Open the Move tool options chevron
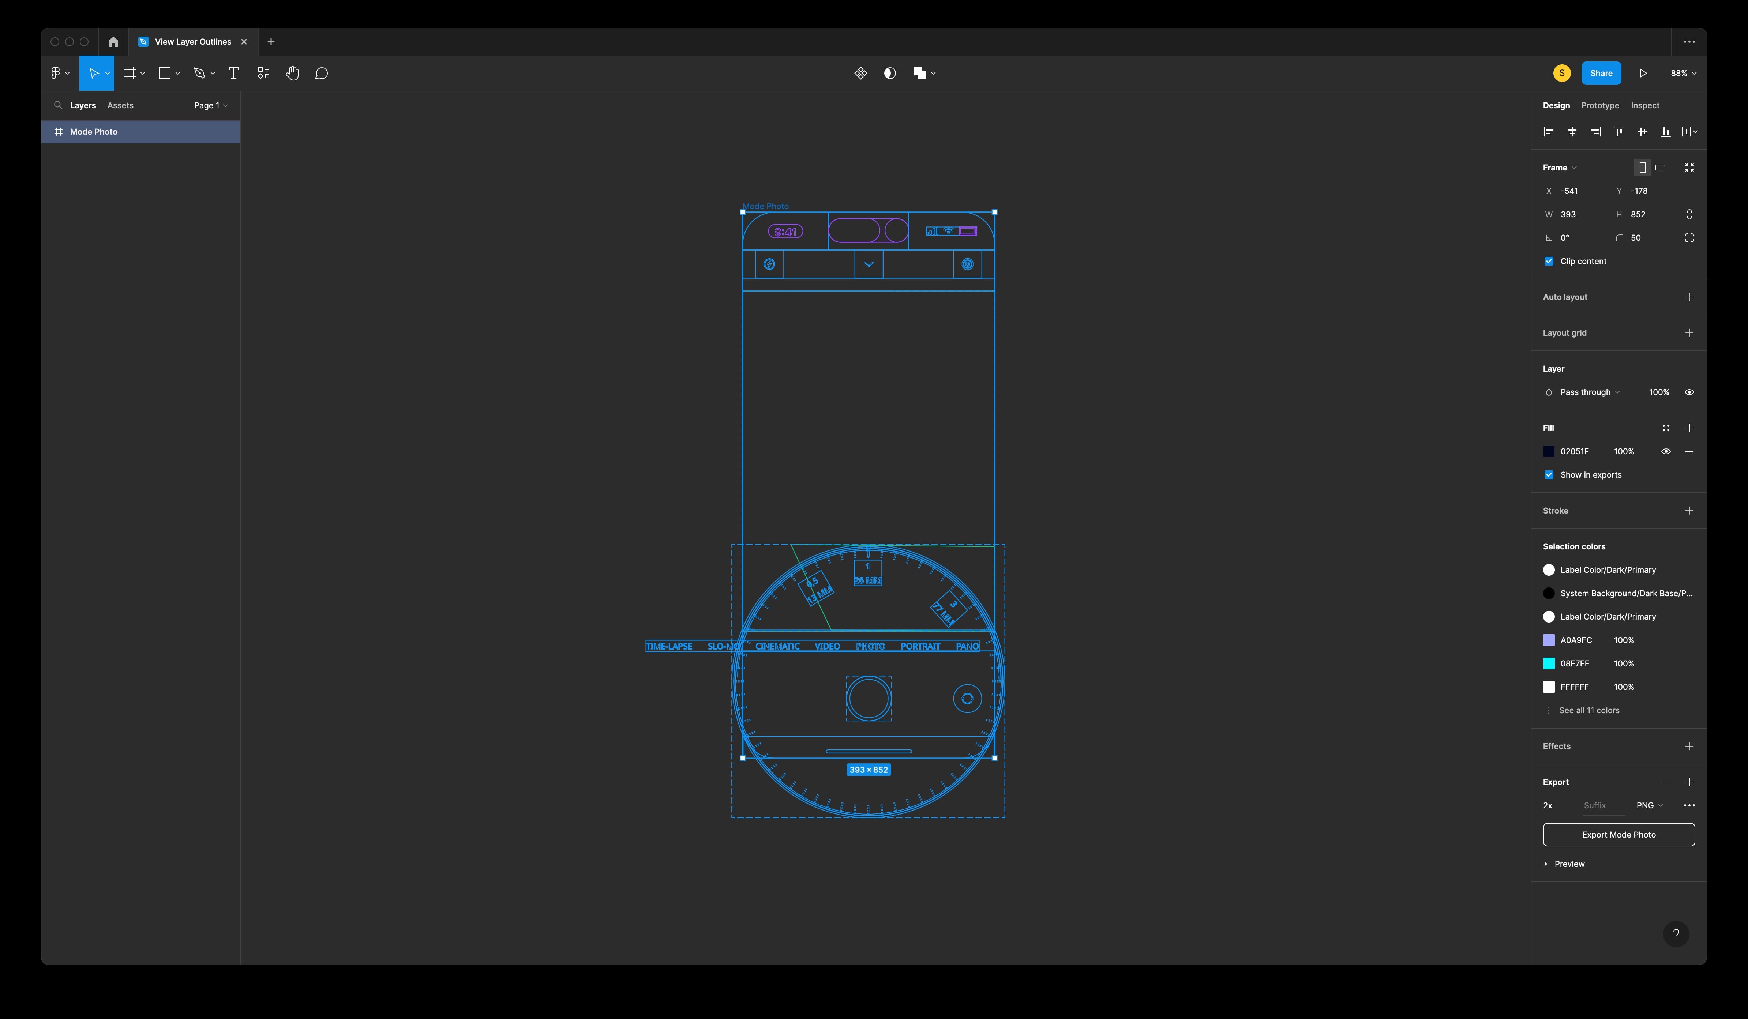This screenshot has width=1748, height=1019. tap(108, 74)
